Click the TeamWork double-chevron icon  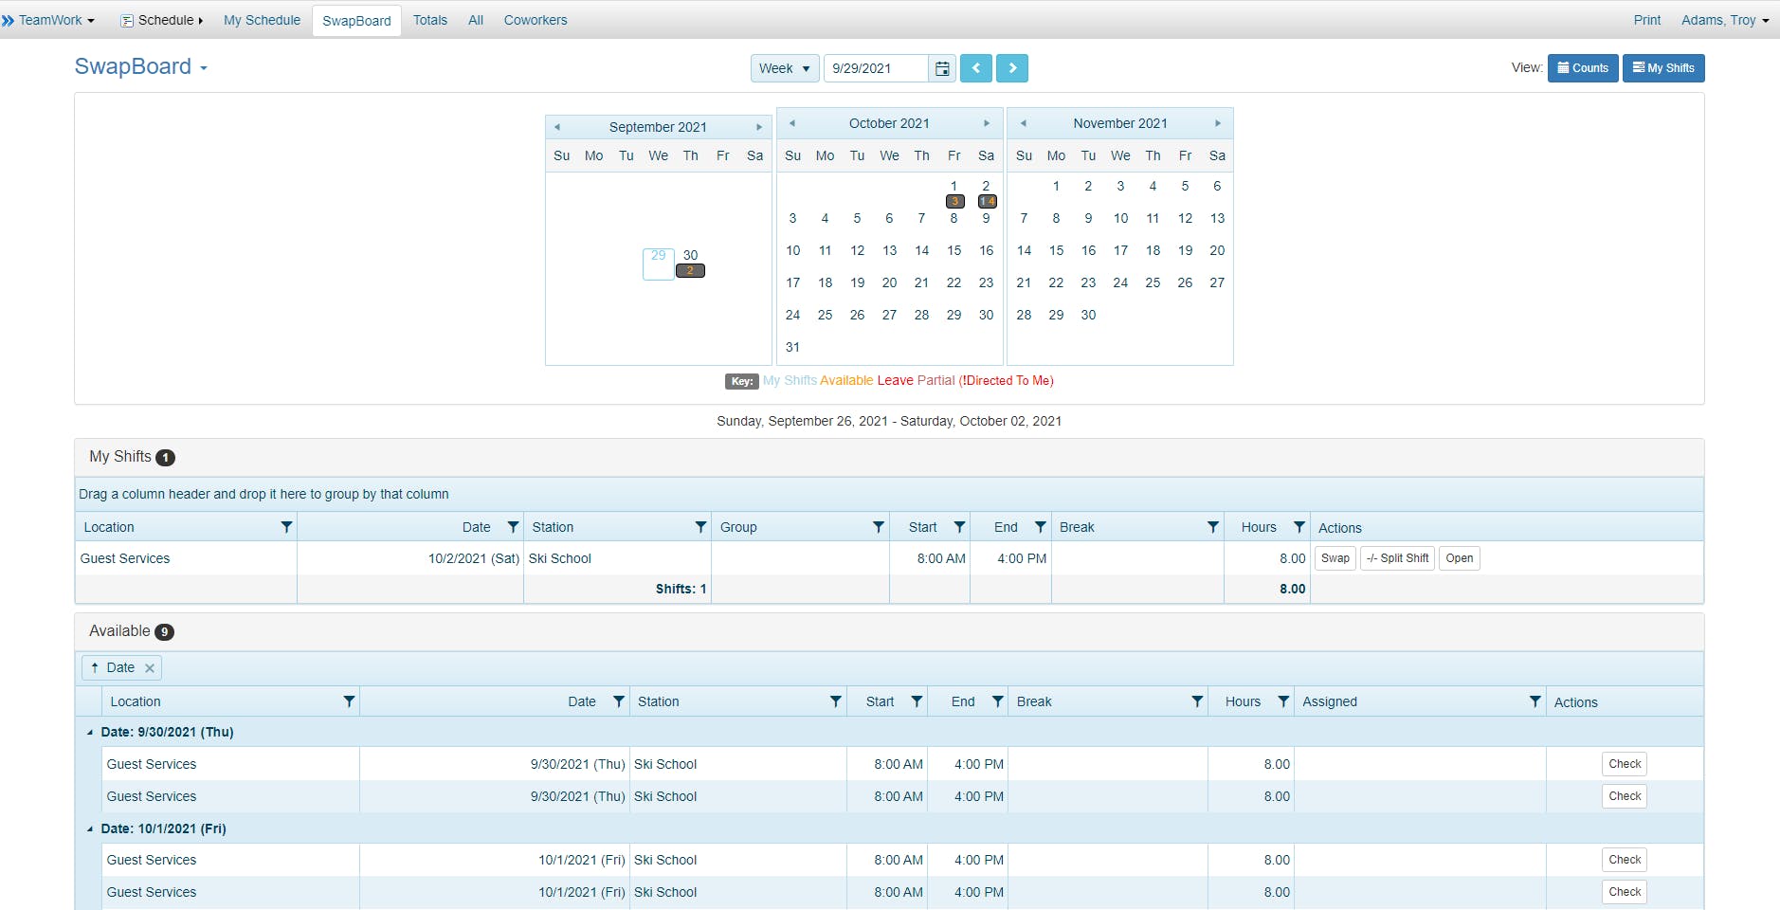tap(9, 19)
